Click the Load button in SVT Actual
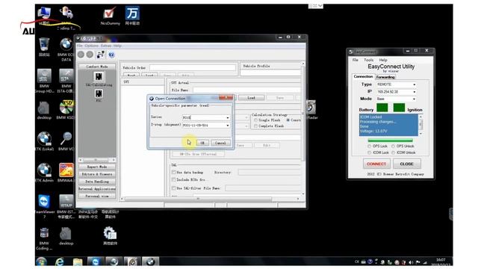This screenshot has width=478, height=269. [251, 98]
